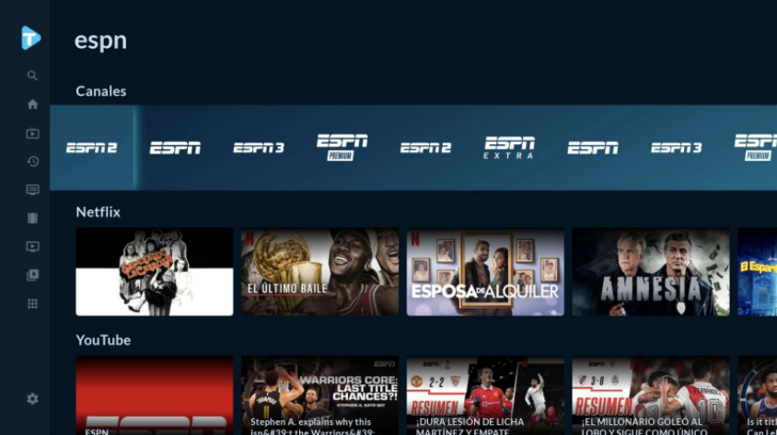Play the Dura Lesión de Licha Martínez video

click(x=485, y=395)
